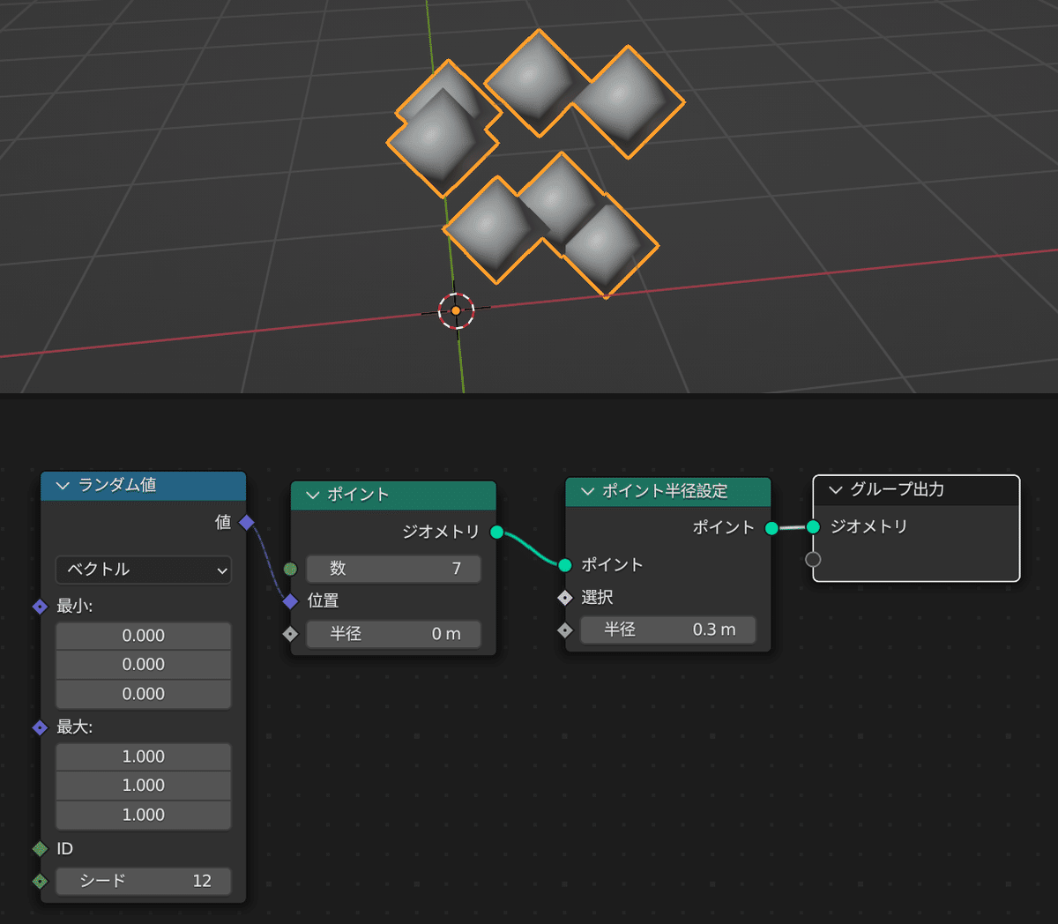
Task: Edit the シード value field 12
Action: 143,881
